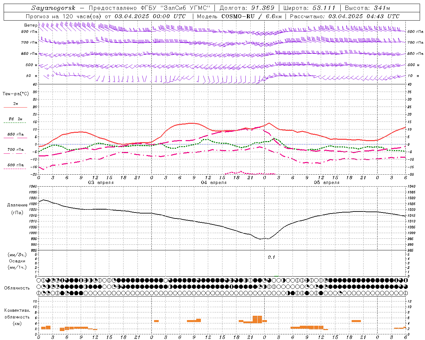Click the dashed pink line sample under the bottom 500 гПа legend
Viewport: 425px width, 340px height.
coord(15,169)
